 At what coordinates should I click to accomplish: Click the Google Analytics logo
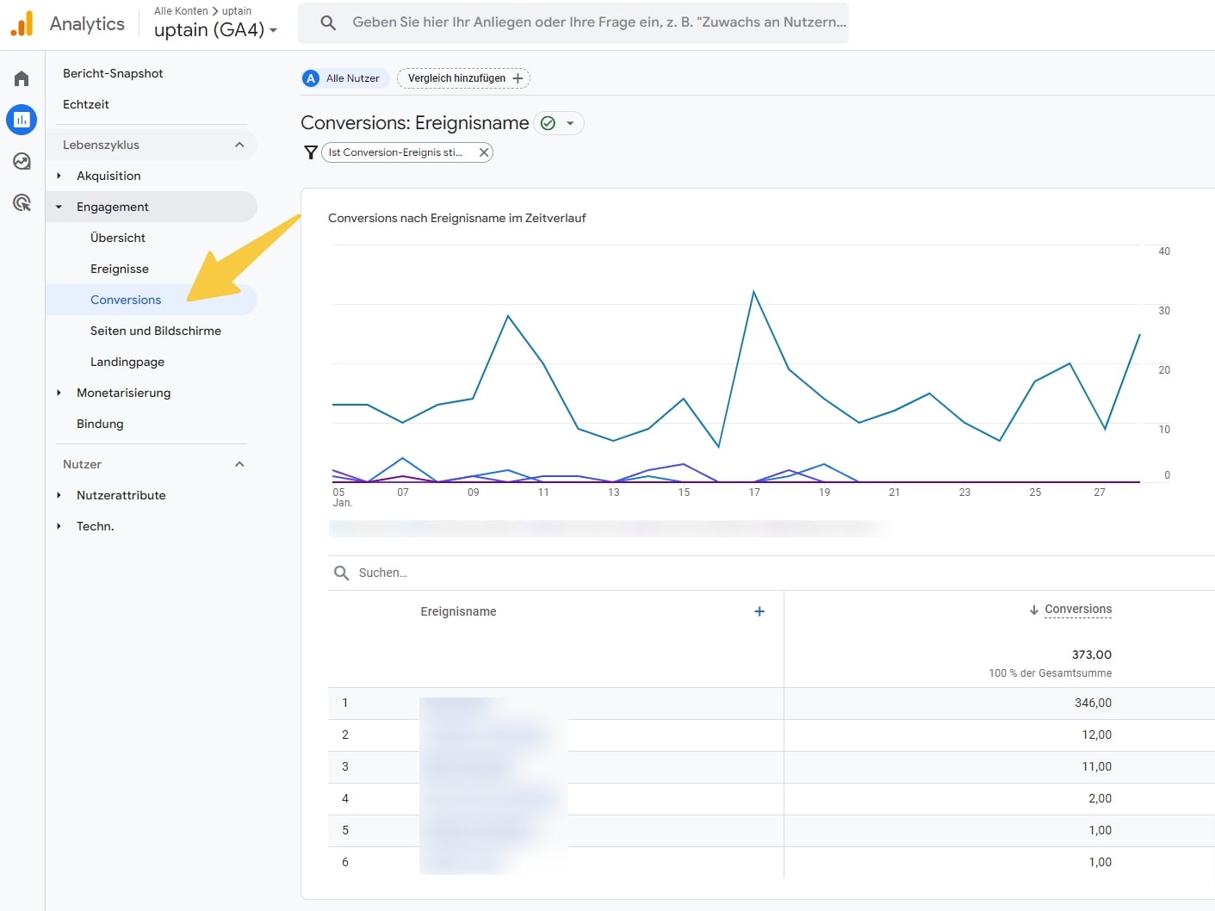21,23
